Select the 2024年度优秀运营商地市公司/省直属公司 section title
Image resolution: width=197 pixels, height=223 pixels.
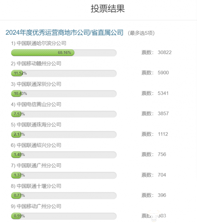tap(64, 33)
